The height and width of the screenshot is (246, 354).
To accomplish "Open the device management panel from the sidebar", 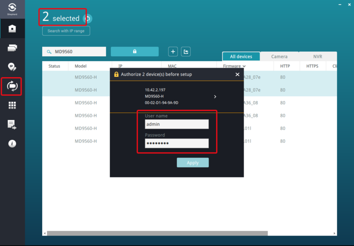I will click(12, 48).
